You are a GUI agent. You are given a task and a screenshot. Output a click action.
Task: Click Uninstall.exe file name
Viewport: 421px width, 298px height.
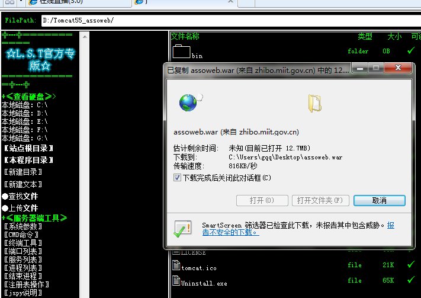point(204,284)
